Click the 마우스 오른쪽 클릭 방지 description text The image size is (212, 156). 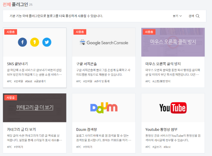pyautogui.click(x=173, y=72)
